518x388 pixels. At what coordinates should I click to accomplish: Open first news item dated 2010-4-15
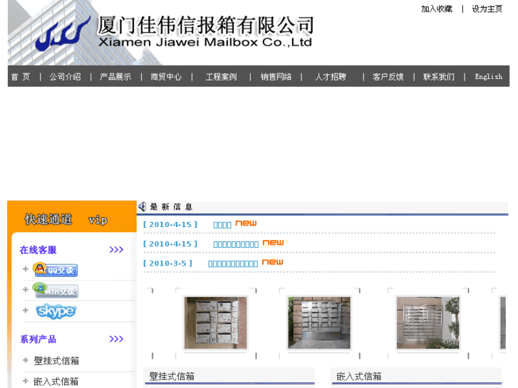click(x=222, y=225)
